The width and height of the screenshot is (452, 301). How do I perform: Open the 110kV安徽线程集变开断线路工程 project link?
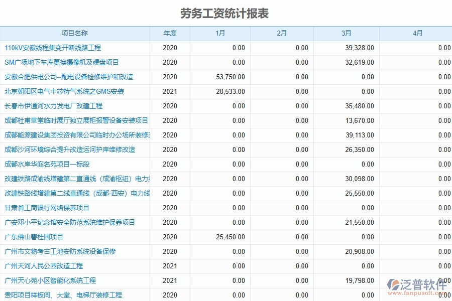53,48
